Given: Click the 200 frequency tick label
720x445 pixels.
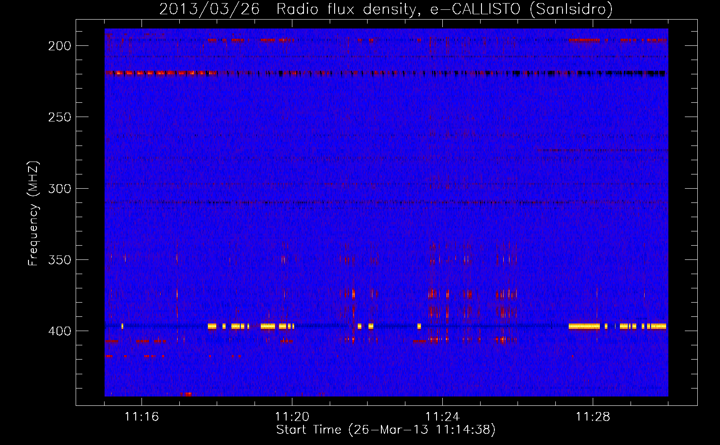Looking at the screenshot, I should pos(60,46).
